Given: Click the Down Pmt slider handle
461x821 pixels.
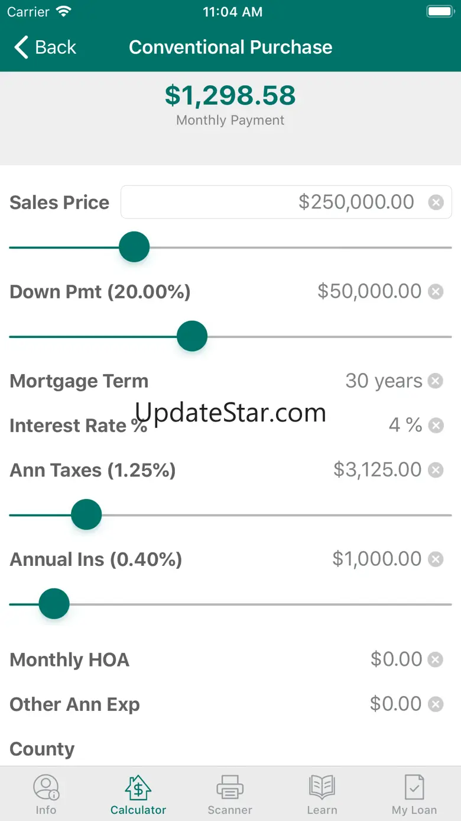Looking at the screenshot, I should point(192,336).
